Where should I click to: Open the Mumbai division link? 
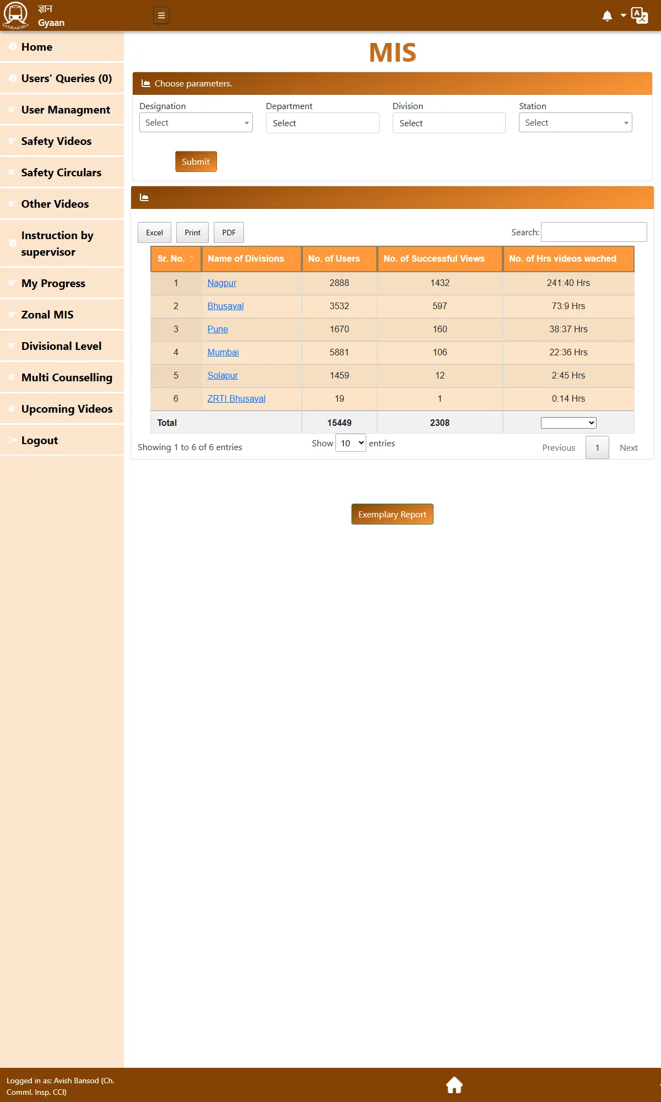click(x=223, y=352)
